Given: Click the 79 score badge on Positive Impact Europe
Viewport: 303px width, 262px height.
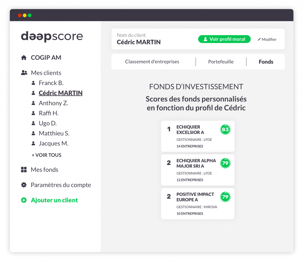Looking at the screenshot, I should click(225, 197).
